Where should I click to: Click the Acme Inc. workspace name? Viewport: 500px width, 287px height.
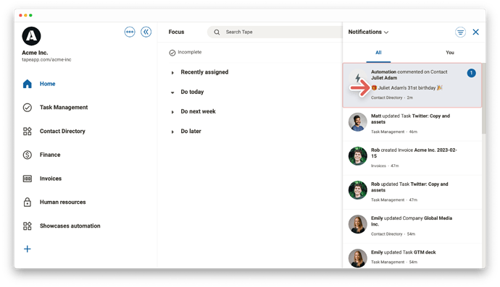click(35, 53)
